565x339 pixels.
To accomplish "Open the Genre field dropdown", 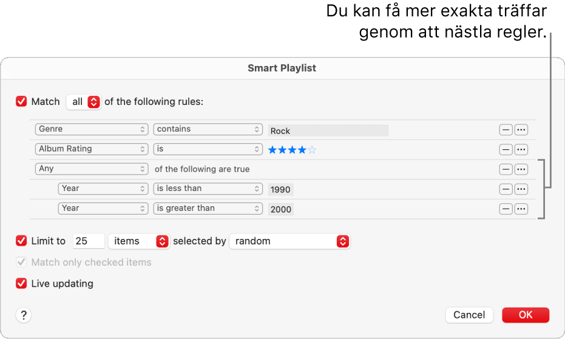I will point(92,129).
